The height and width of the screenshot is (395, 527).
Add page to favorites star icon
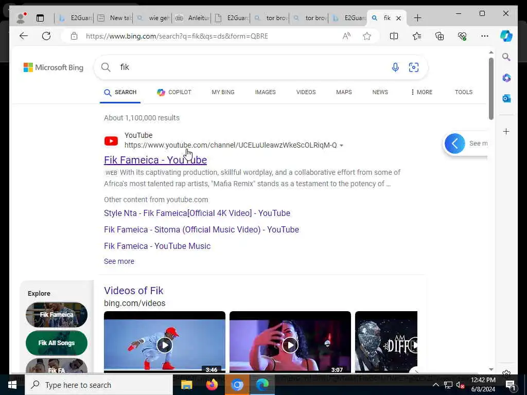[366, 36]
